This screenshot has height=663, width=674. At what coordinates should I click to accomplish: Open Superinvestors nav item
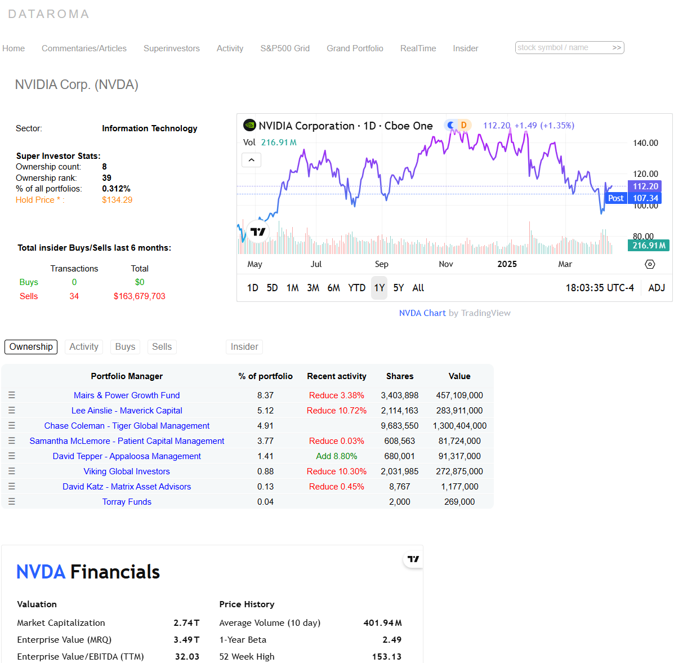pyautogui.click(x=172, y=48)
